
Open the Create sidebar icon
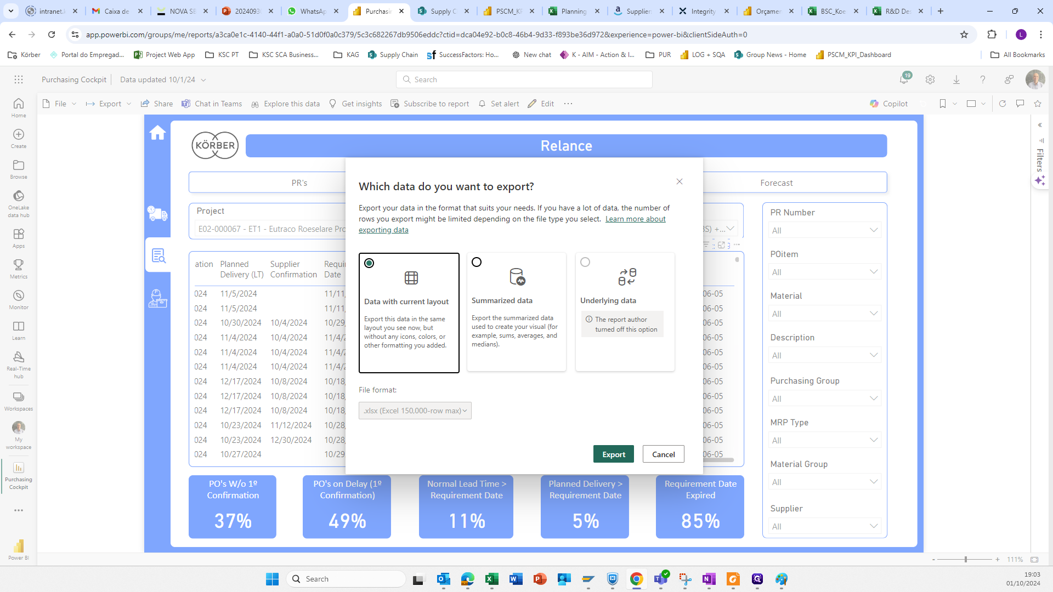click(19, 138)
